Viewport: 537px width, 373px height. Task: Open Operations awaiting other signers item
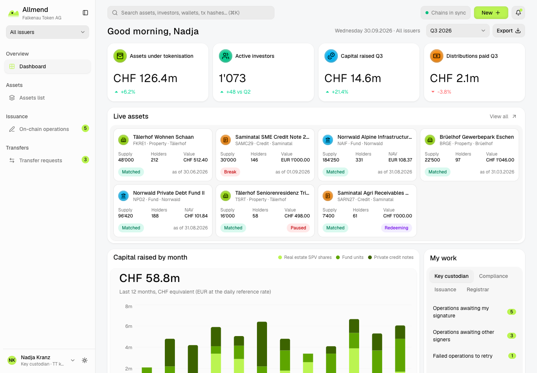pos(474,336)
